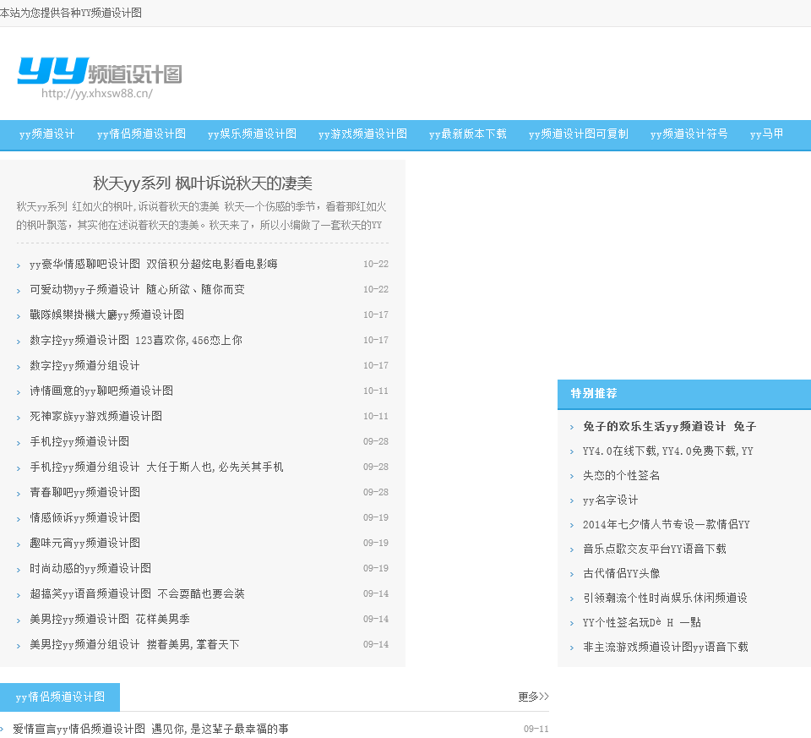Open article yy豪华情感聊吧设计图
Image resolution: width=811 pixels, height=738 pixels.
click(154, 264)
